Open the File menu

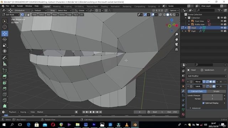click(x=7, y=6)
